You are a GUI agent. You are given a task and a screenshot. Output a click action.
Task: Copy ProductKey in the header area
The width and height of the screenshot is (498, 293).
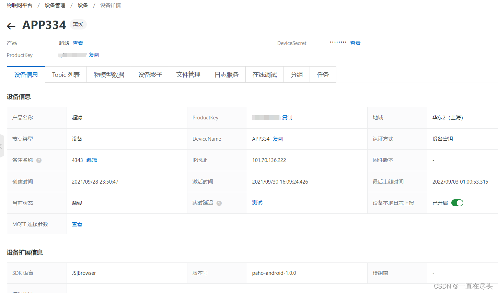(x=94, y=55)
